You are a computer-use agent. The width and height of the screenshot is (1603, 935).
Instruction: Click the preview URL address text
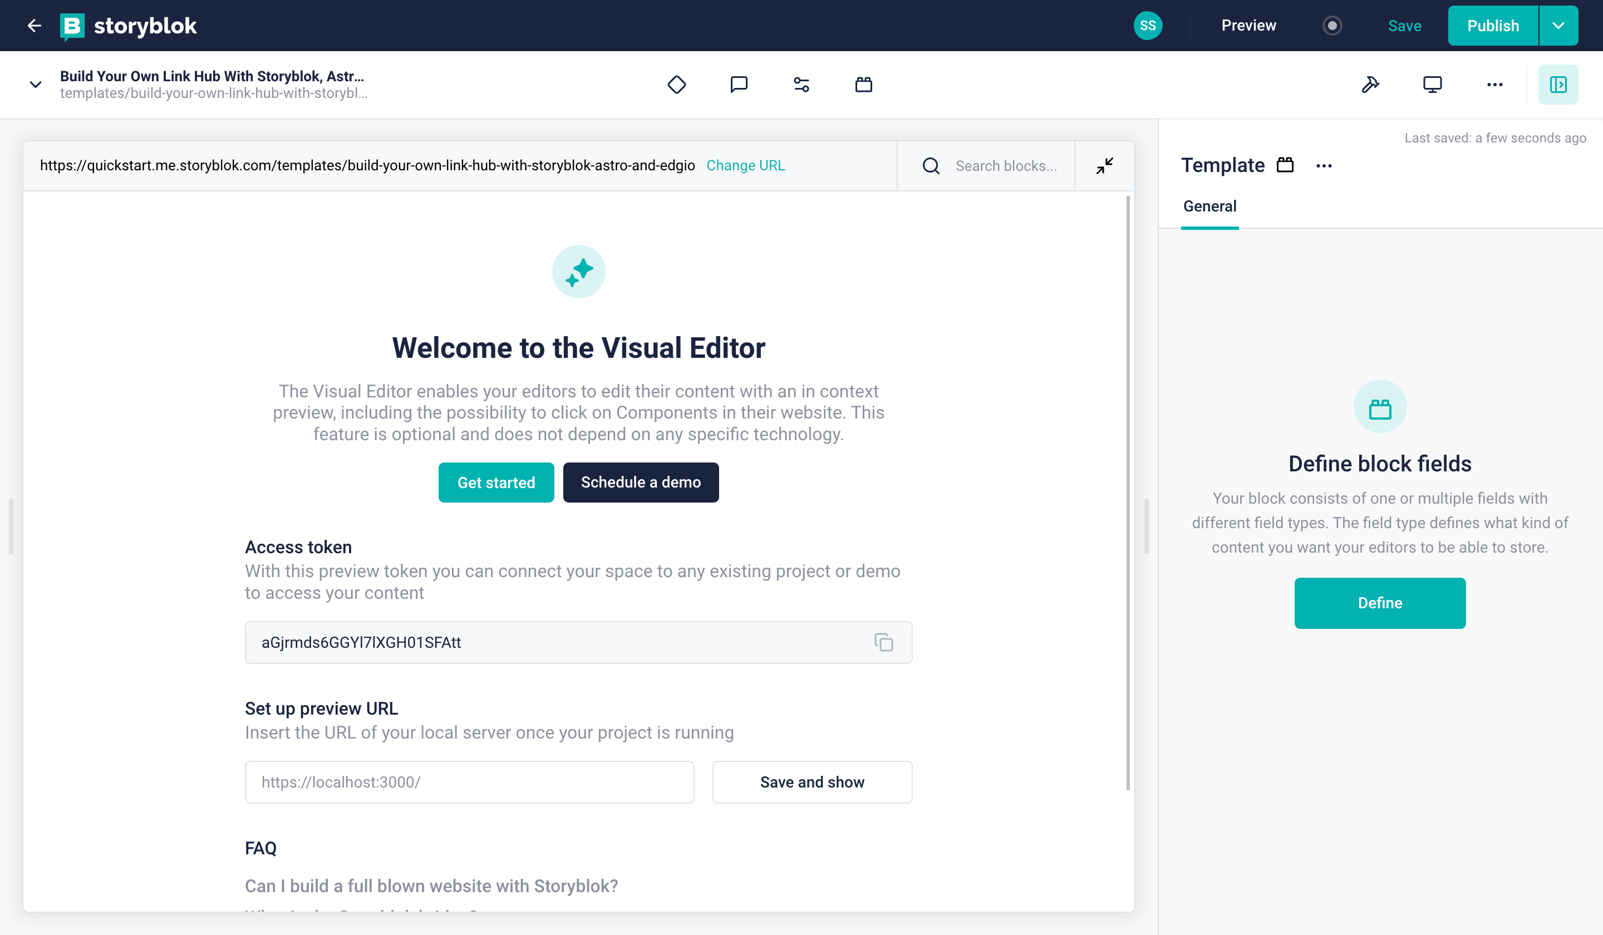point(367,165)
